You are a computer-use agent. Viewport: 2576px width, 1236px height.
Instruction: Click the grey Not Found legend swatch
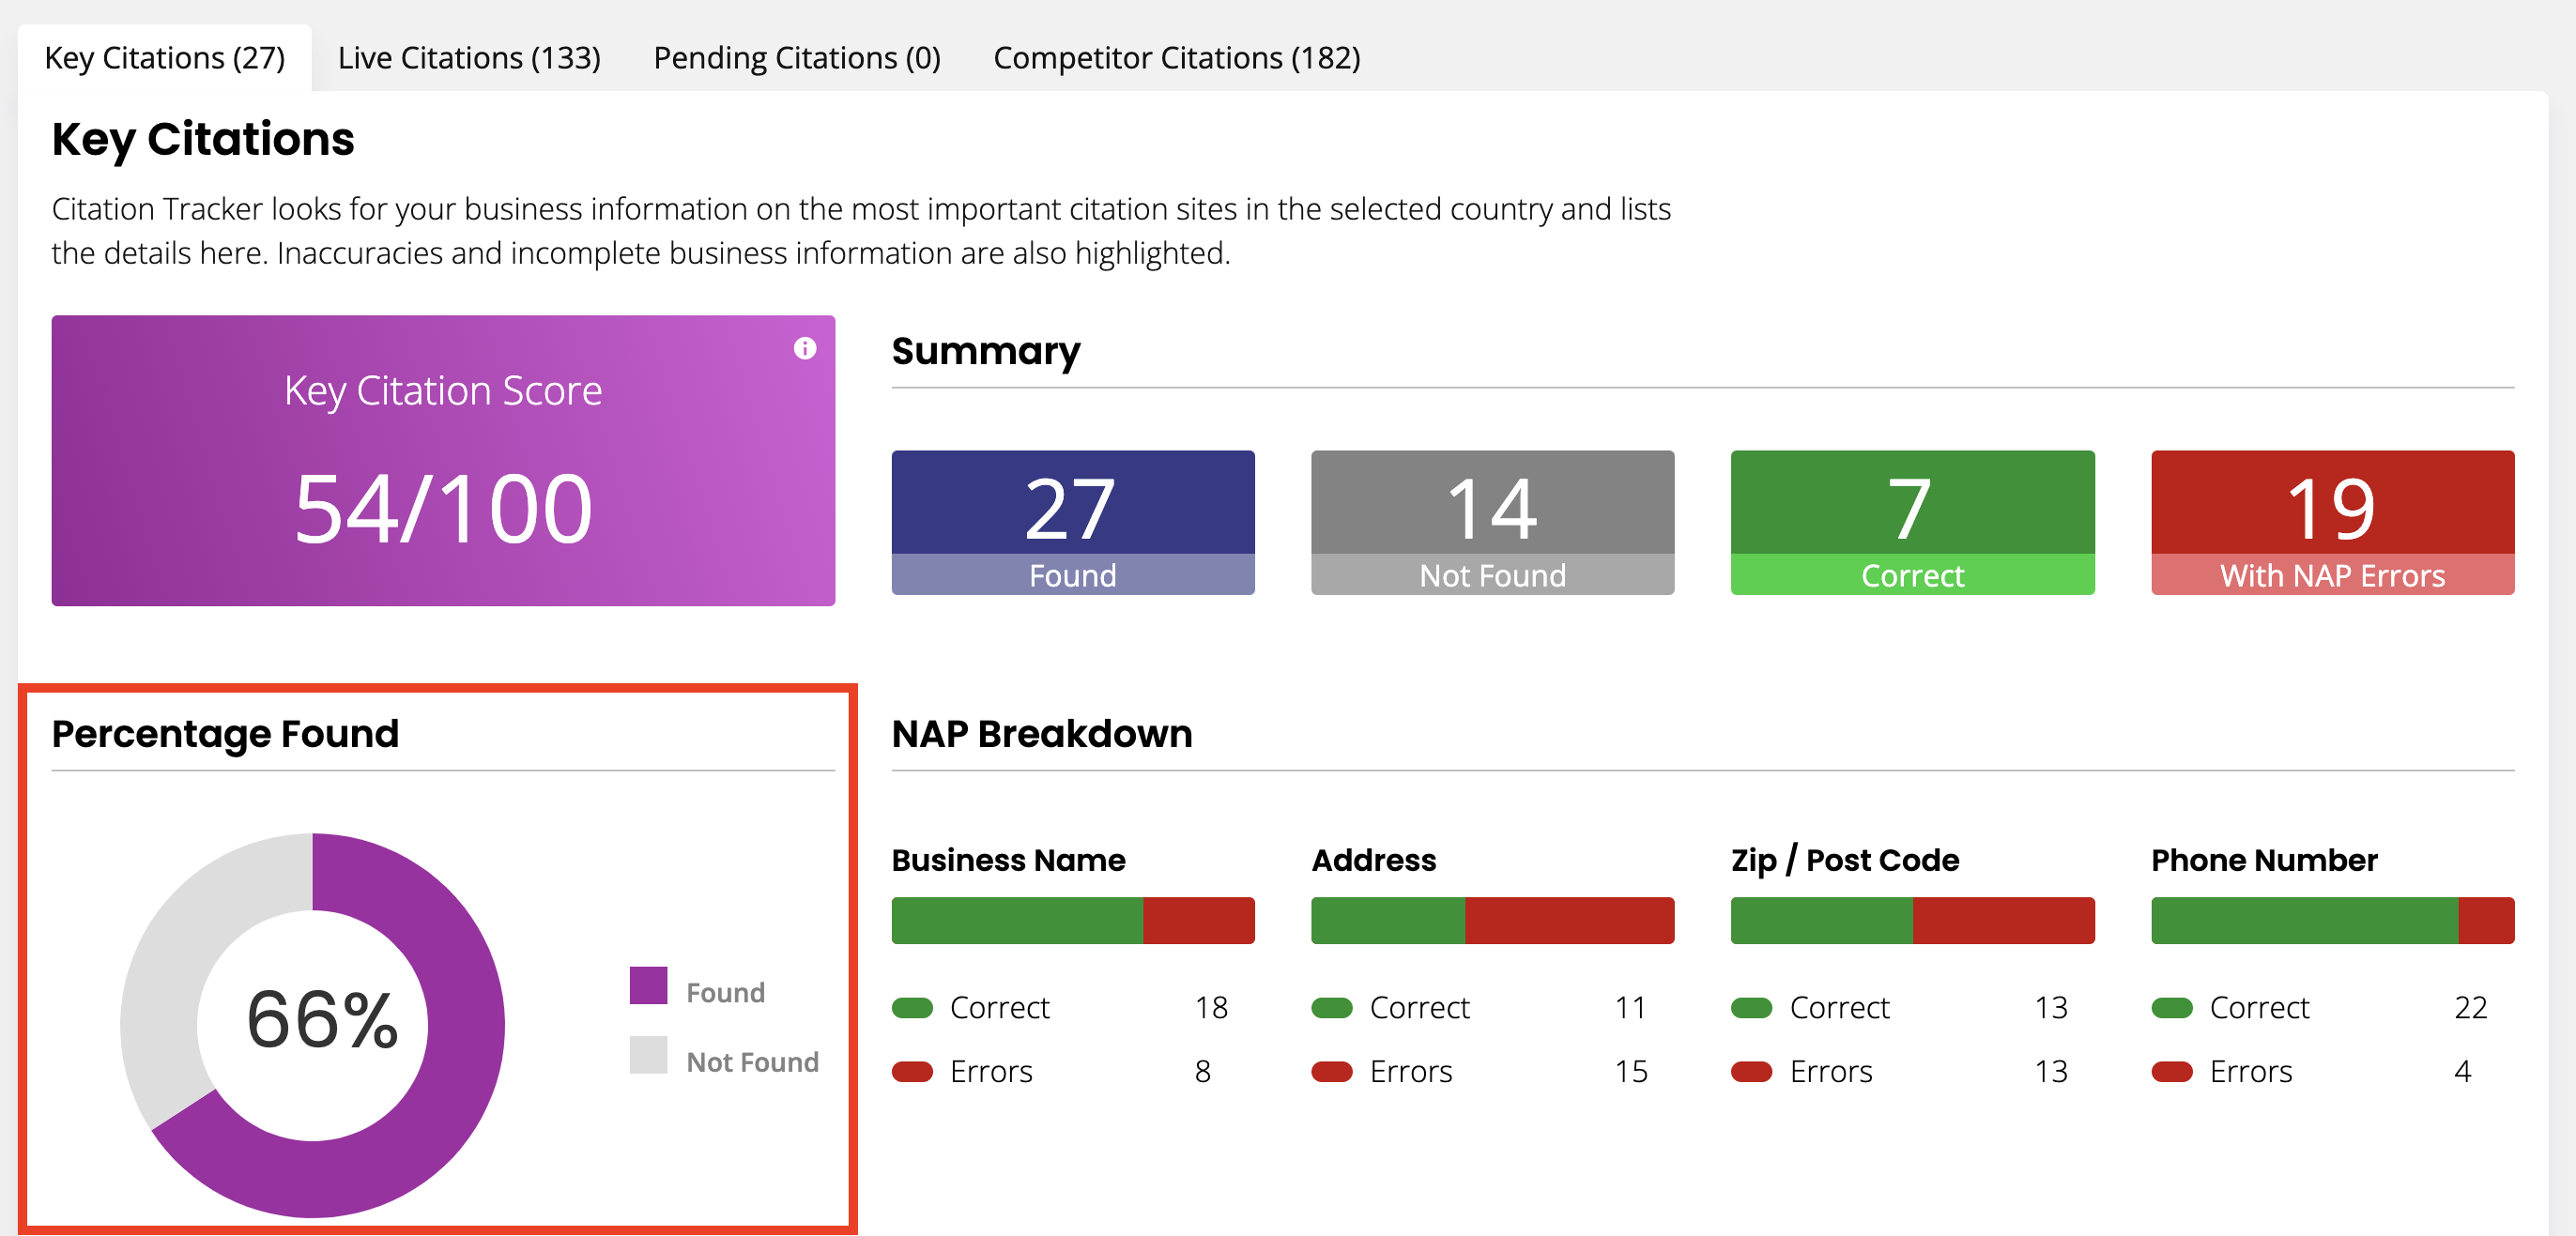pyautogui.click(x=648, y=1054)
